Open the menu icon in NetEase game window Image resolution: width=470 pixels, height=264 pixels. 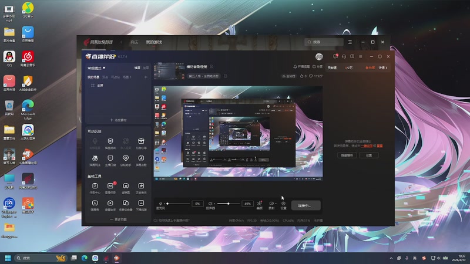point(350,42)
